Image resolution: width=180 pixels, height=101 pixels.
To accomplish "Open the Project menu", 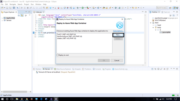I will pyautogui.click(x=26, y=4).
